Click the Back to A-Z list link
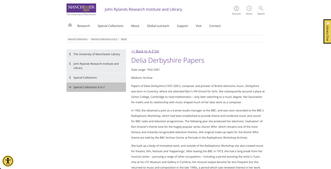This screenshot has height=169, width=331. (145, 51)
